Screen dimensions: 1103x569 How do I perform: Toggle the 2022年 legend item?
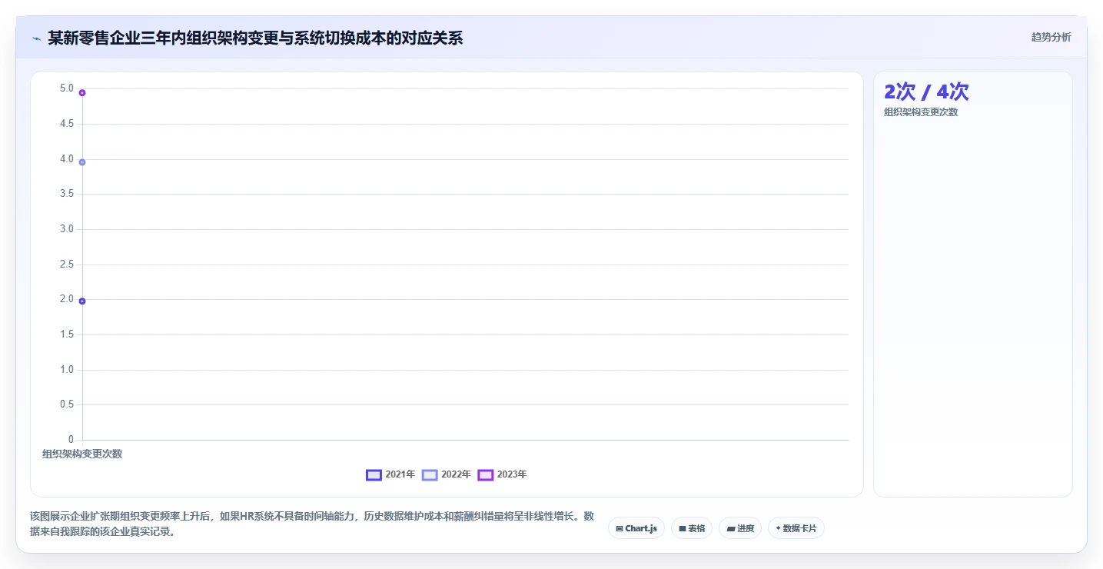pyautogui.click(x=447, y=474)
